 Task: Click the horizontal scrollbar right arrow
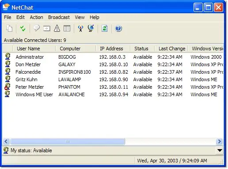pos(219,142)
